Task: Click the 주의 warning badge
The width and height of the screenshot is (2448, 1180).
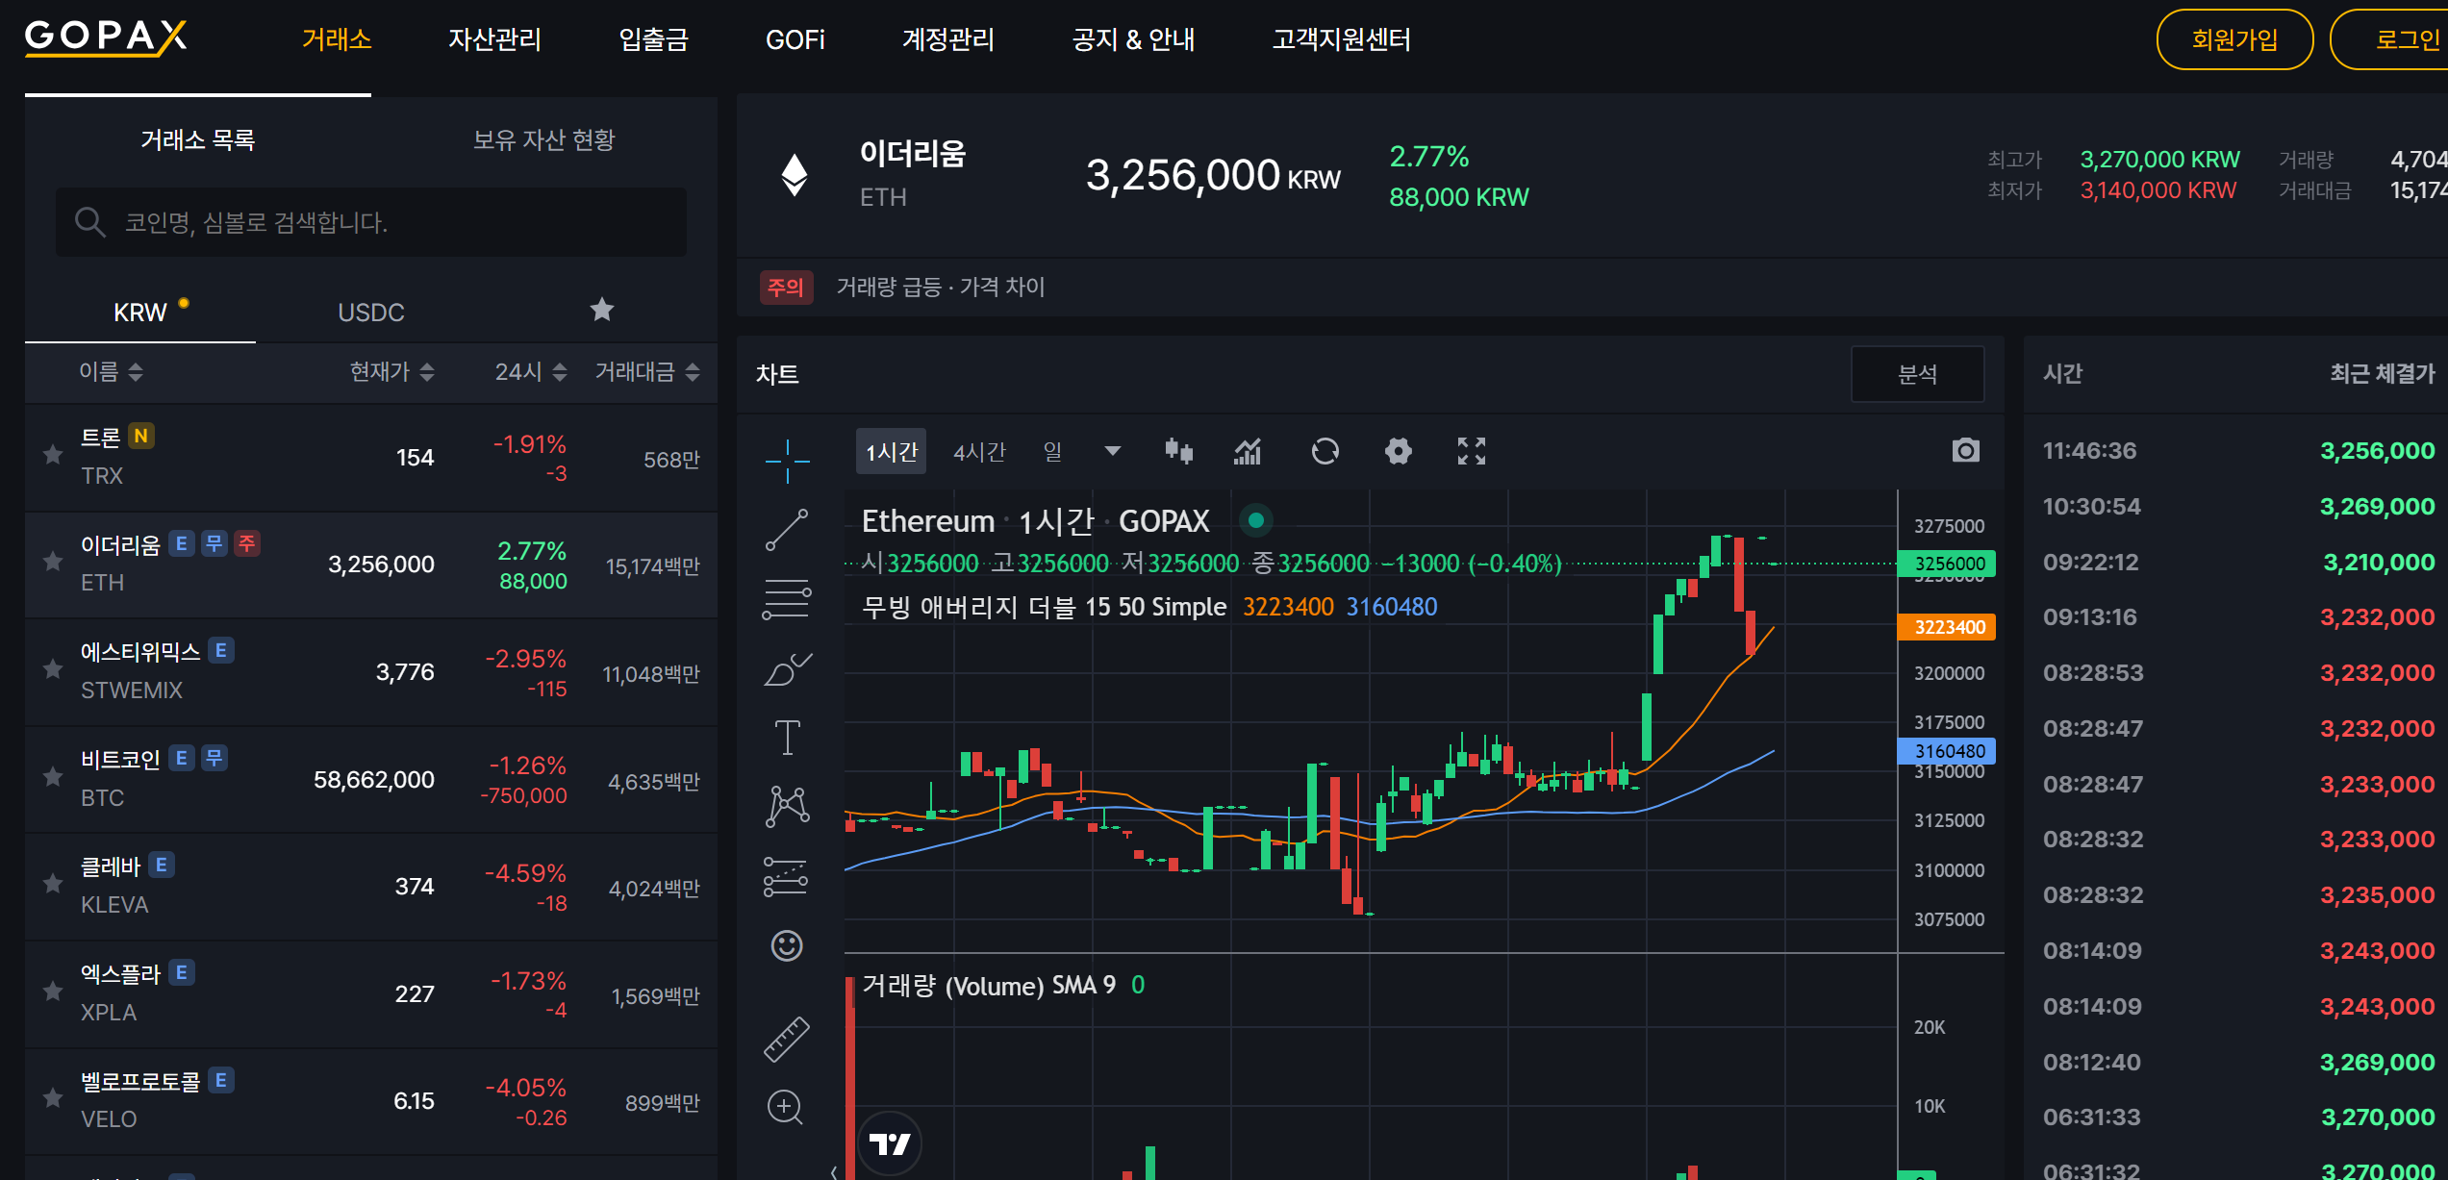Action: pyautogui.click(x=786, y=287)
